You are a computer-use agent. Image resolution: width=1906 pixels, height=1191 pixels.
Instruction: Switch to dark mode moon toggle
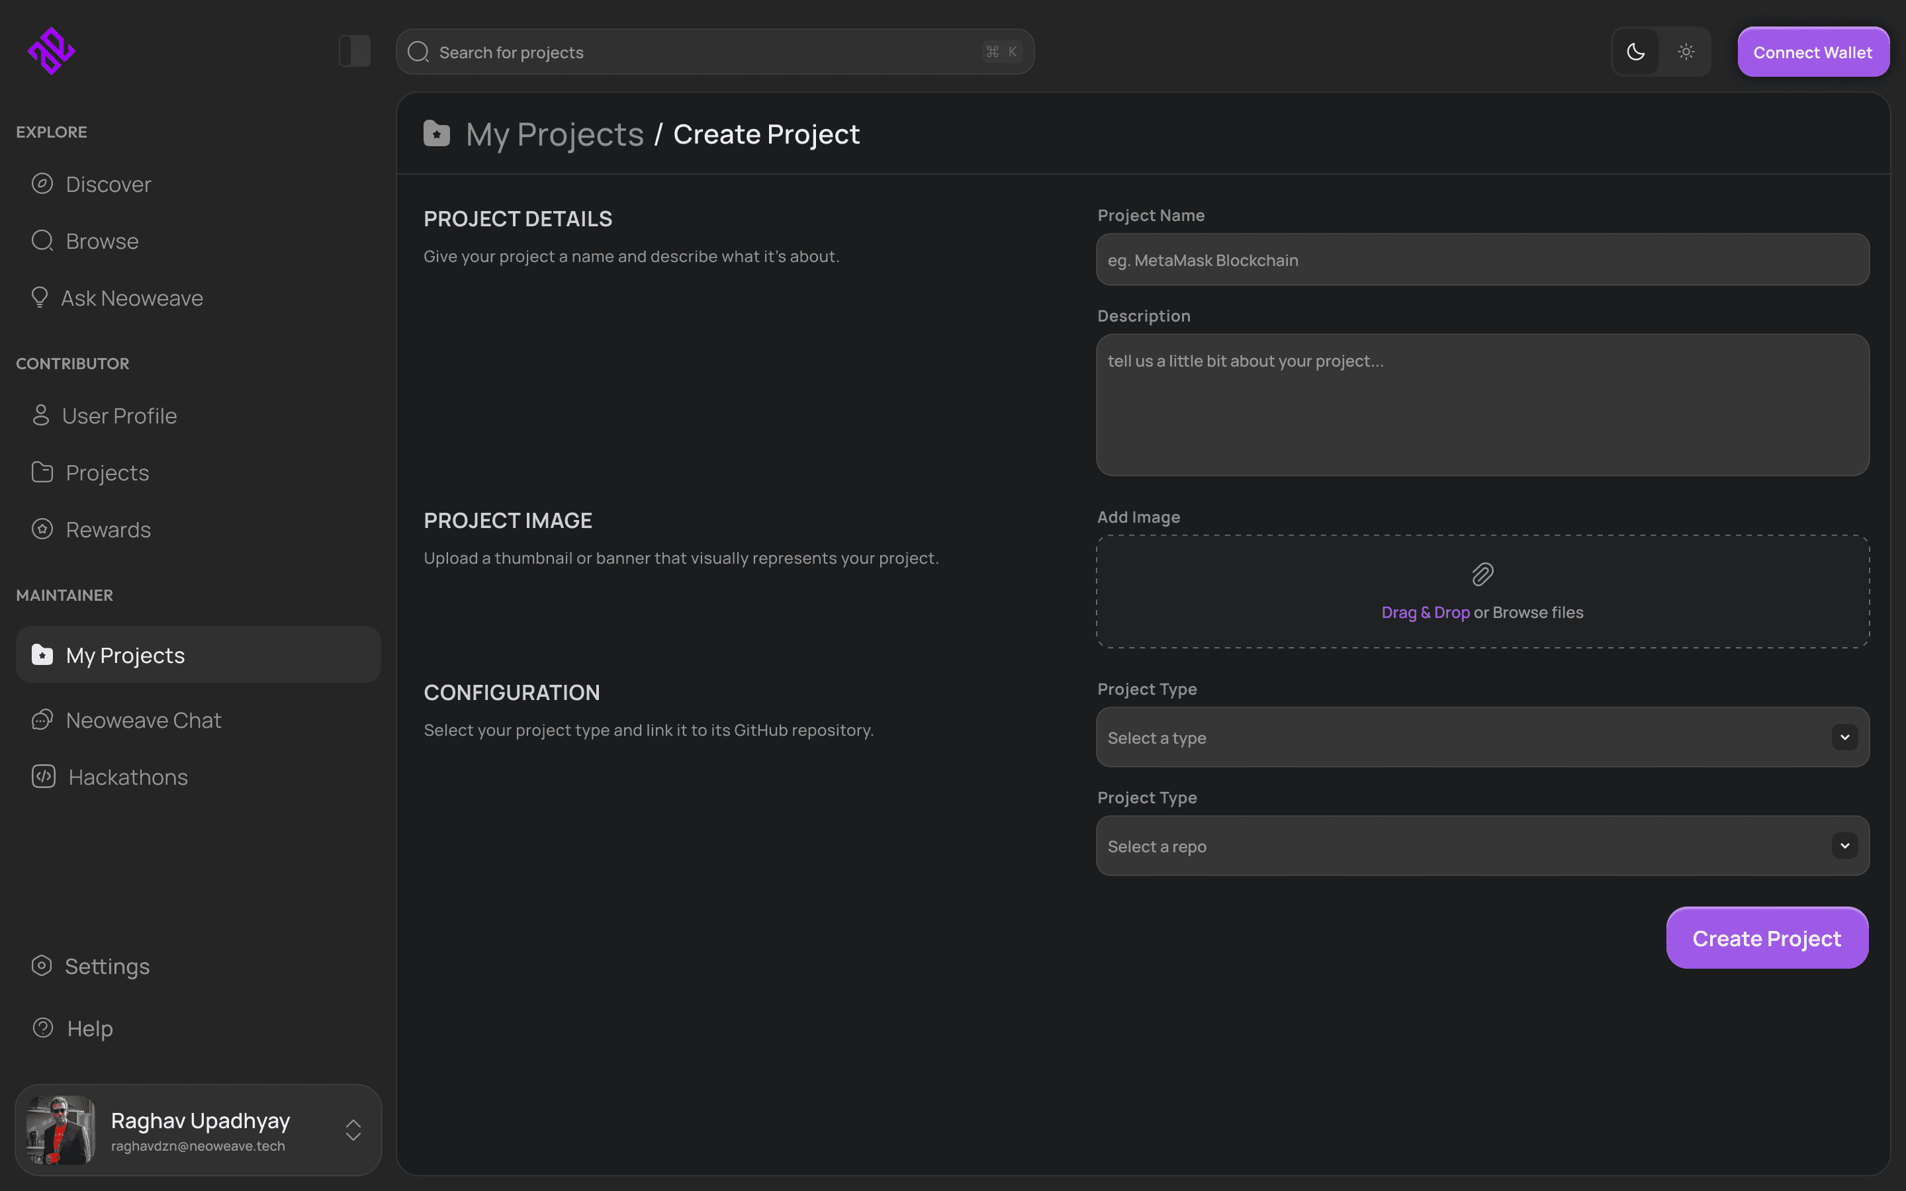point(1636,52)
